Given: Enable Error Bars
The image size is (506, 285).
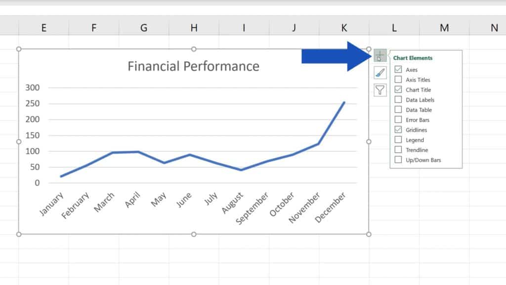Looking at the screenshot, I should point(398,119).
